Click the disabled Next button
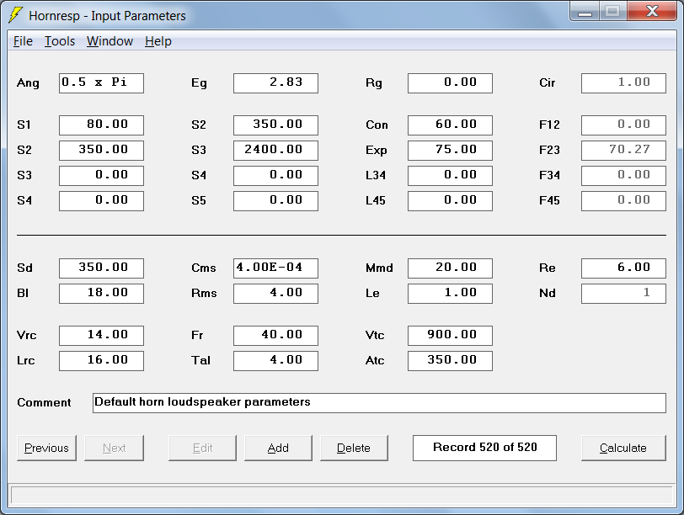 coord(114,448)
